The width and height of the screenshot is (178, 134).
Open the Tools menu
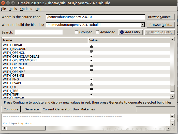13,9
